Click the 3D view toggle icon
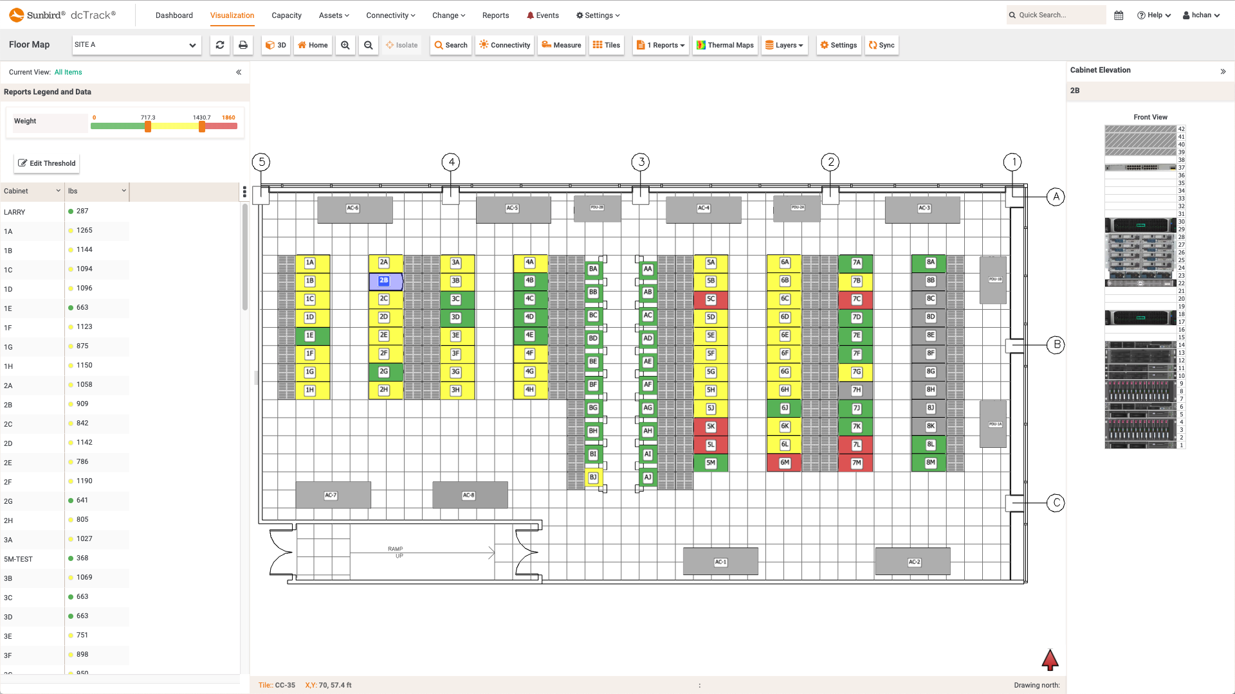 277,45
